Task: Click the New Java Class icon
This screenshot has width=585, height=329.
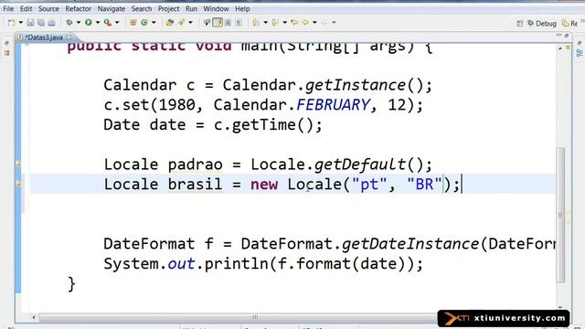Action: [x=144, y=23]
